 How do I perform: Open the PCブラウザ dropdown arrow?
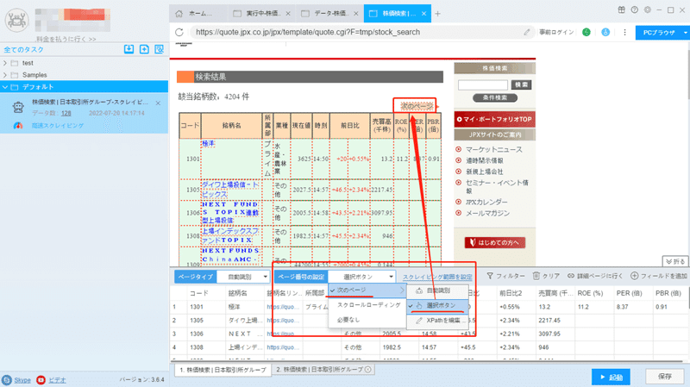tap(685, 33)
